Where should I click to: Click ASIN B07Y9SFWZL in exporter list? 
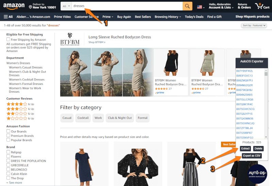[x=244, y=71]
